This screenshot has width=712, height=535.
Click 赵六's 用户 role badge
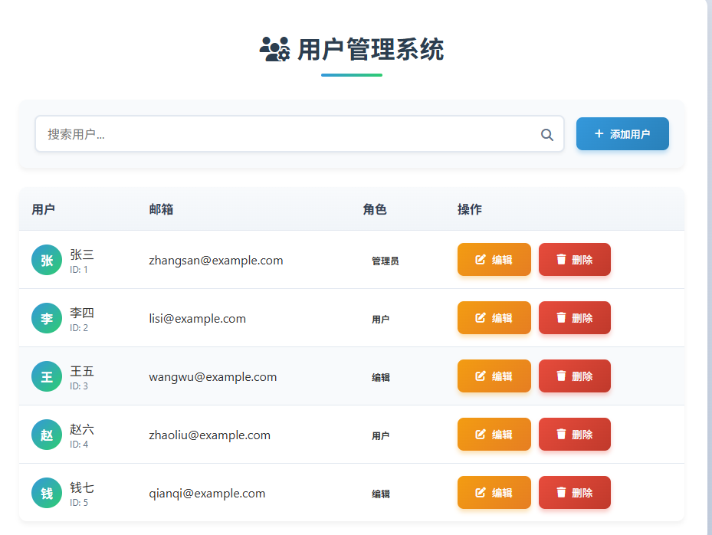pyautogui.click(x=380, y=435)
